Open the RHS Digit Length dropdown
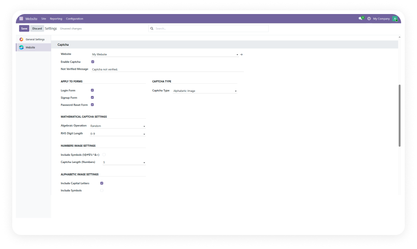 (118, 134)
